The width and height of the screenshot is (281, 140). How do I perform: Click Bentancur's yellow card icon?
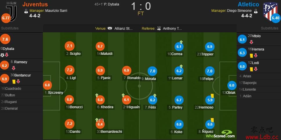[14, 81]
